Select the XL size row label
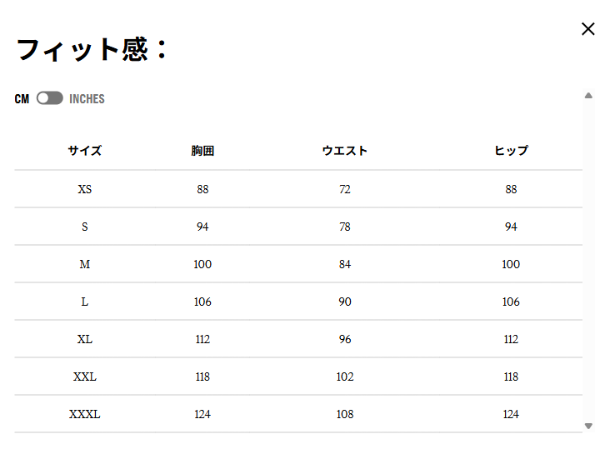The image size is (610, 459). 85,339
